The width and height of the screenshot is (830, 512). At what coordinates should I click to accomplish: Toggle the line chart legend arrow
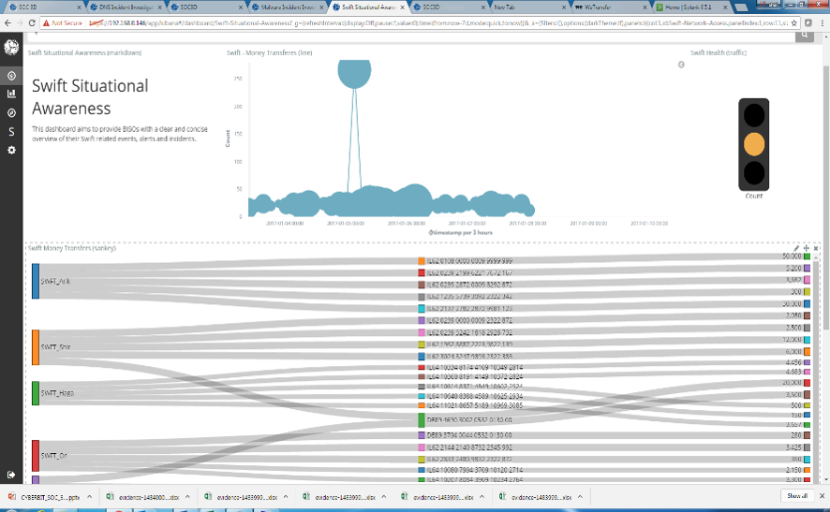click(x=681, y=65)
